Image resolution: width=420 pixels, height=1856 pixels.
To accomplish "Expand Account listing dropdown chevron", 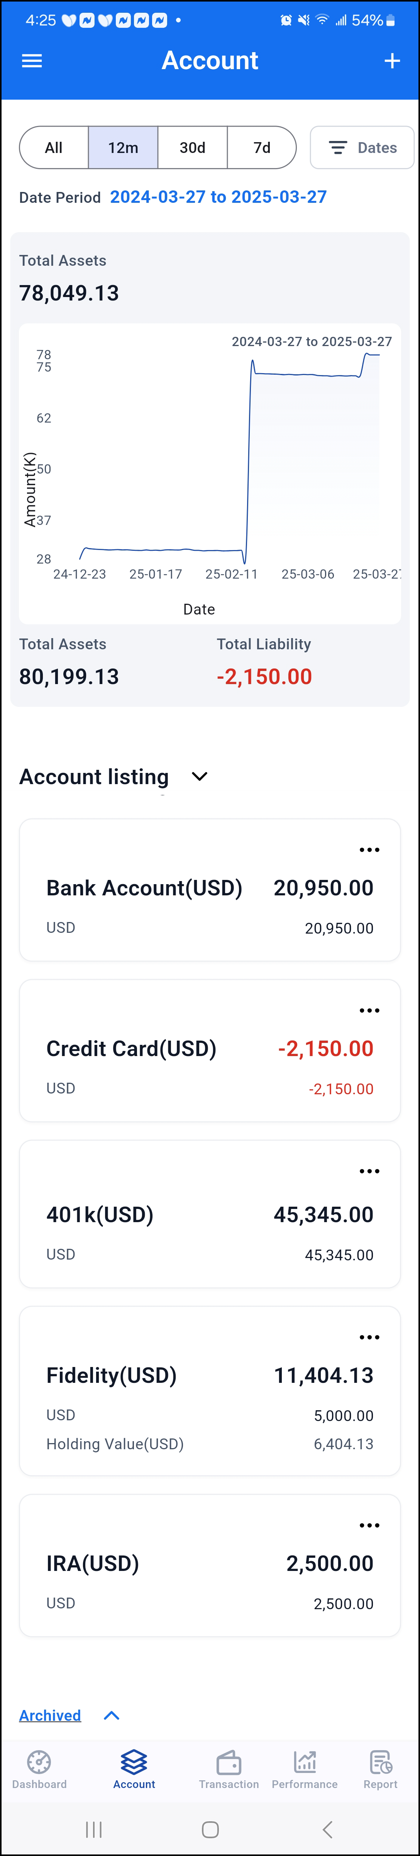I will (200, 777).
